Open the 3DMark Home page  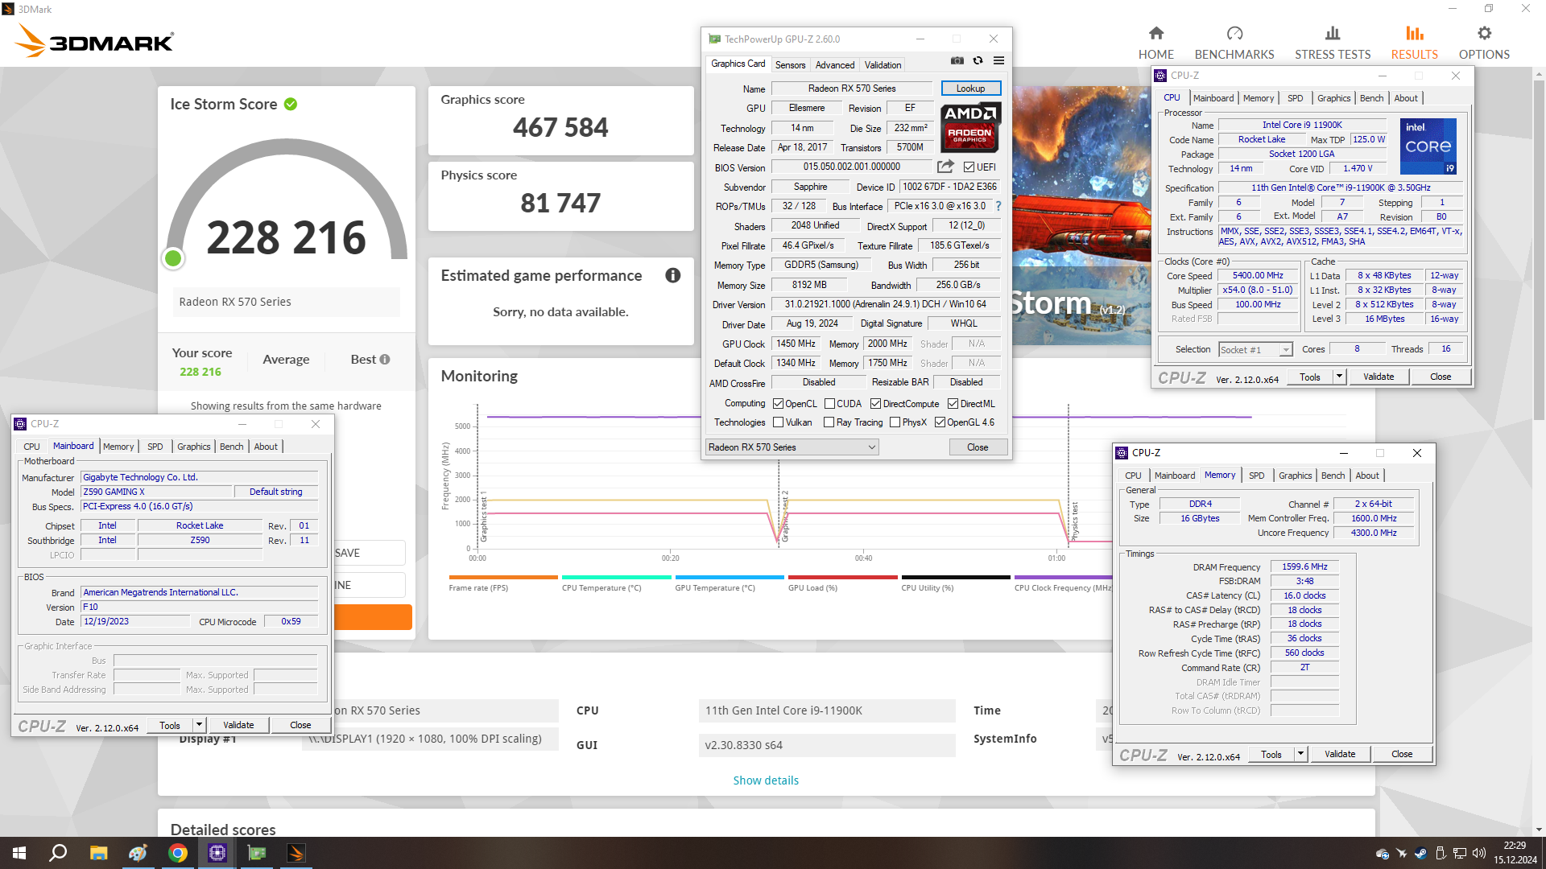point(1156,43)
